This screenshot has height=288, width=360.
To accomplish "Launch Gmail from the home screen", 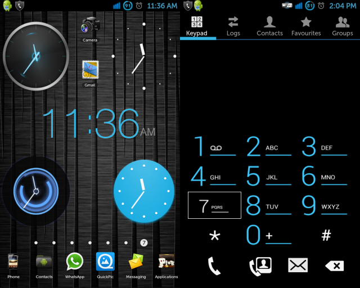I will [90, 72].
